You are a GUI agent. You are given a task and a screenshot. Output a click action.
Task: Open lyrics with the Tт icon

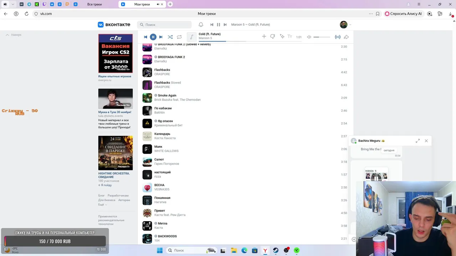(290, 37)
